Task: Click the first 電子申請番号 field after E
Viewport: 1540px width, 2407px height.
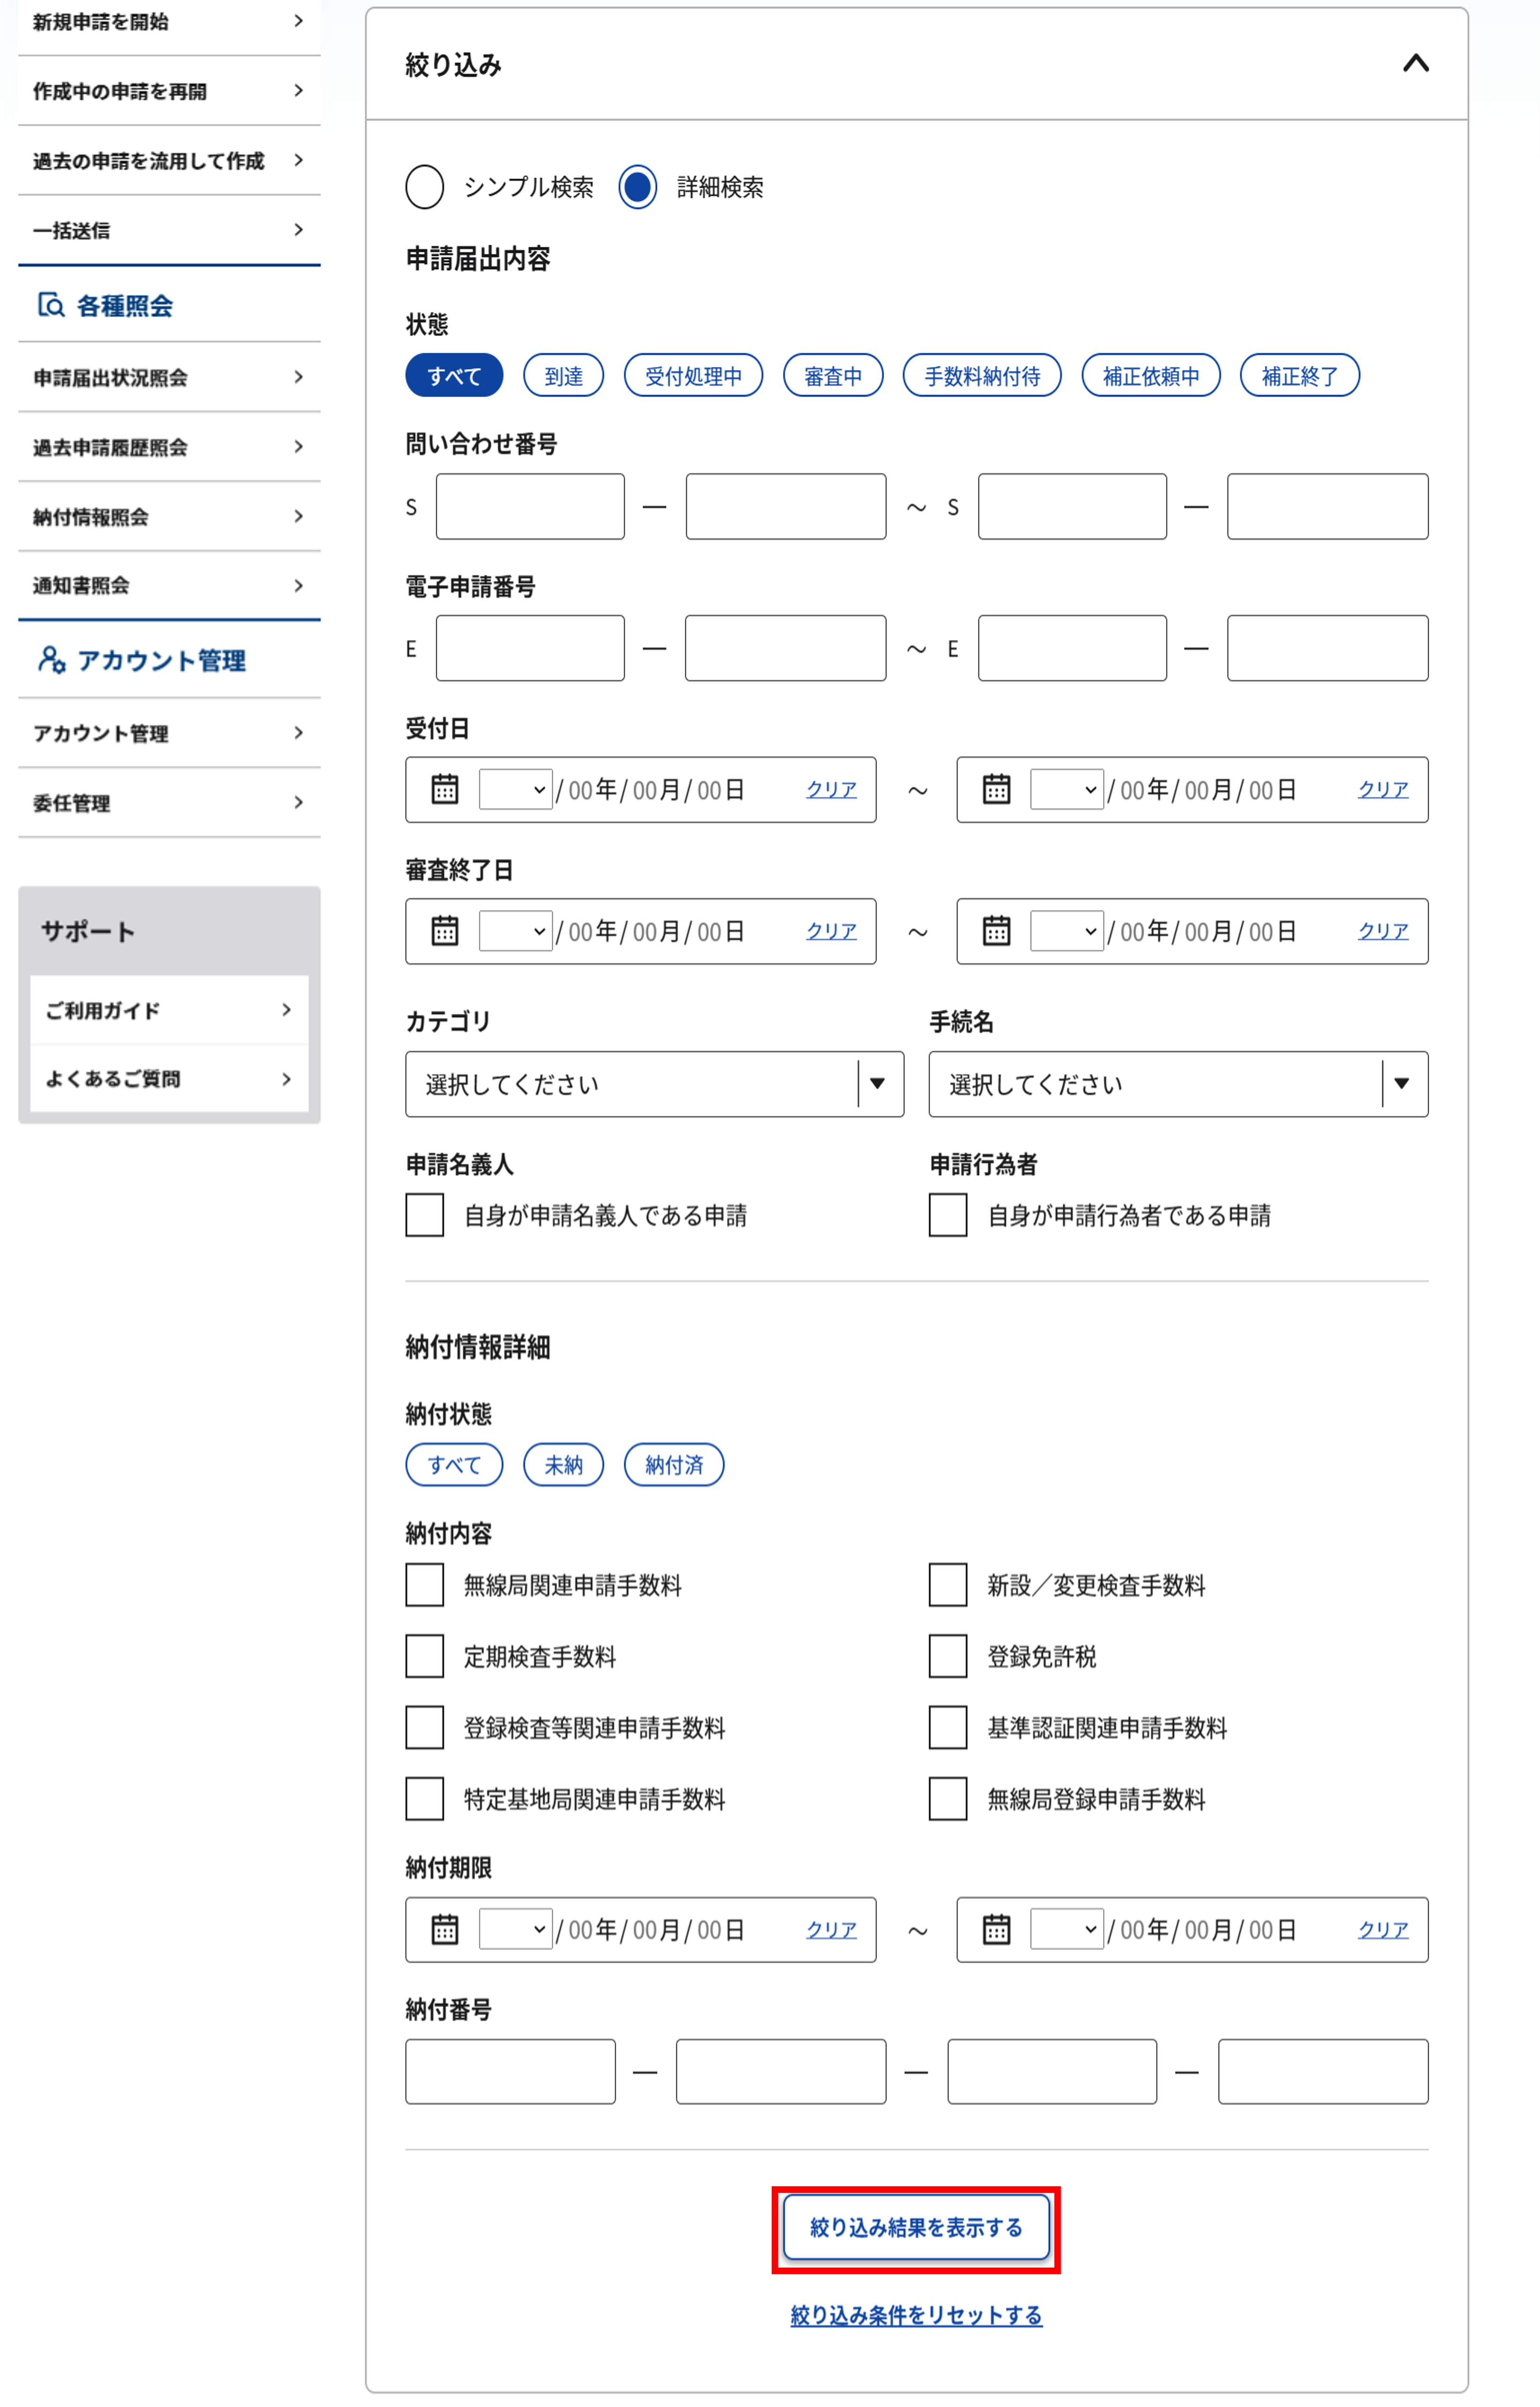Action: pos(530,648)
